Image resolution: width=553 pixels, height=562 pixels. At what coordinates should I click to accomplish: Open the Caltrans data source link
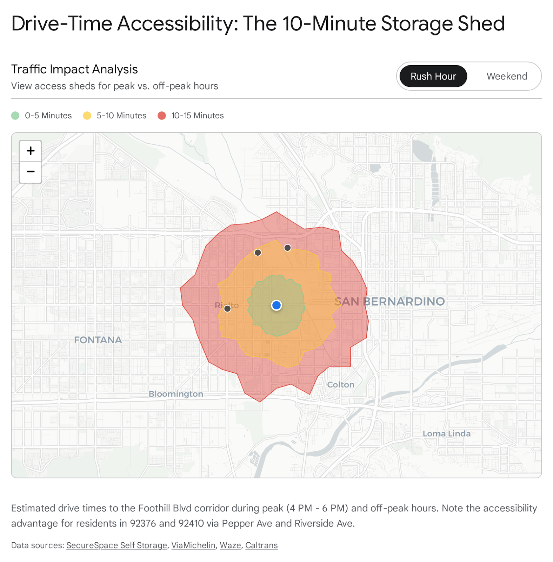(261, 545)
